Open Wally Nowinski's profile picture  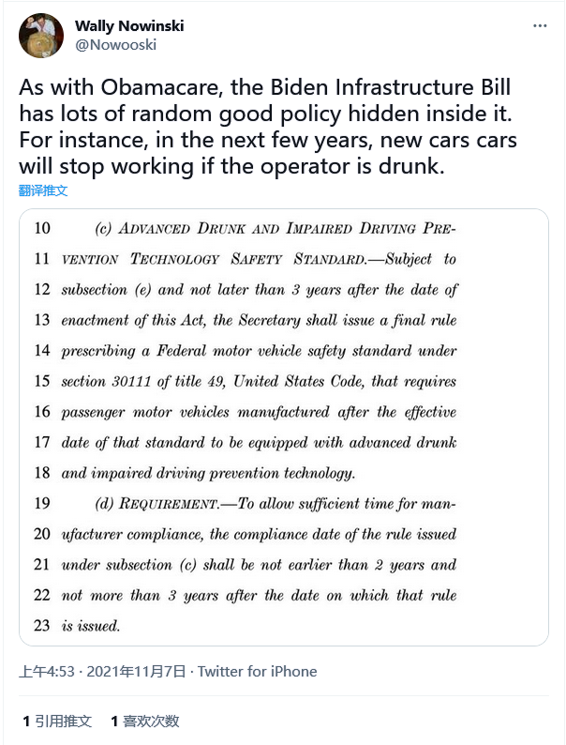[41, 38]
